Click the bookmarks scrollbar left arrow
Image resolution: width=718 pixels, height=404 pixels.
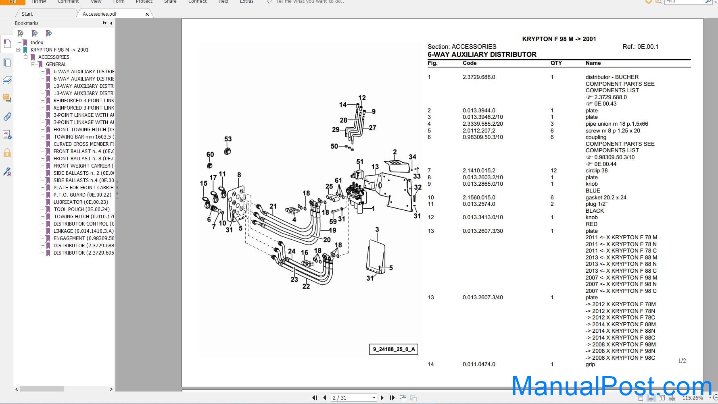17,389
